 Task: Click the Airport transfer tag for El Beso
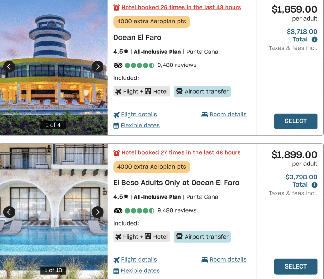(202, 237)
